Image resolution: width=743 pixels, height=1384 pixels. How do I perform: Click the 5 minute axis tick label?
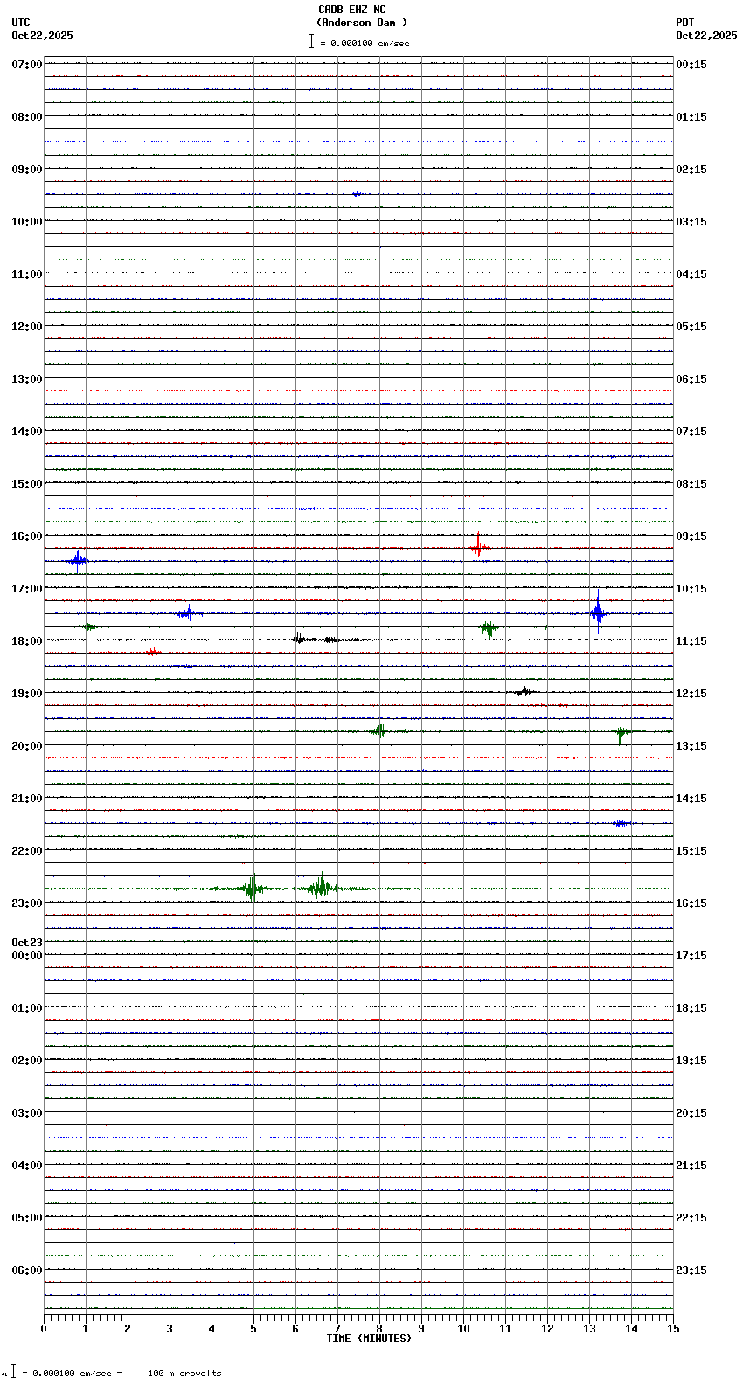click(253, 1329)
